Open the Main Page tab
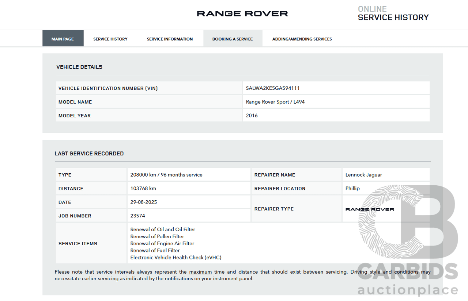 63,39
